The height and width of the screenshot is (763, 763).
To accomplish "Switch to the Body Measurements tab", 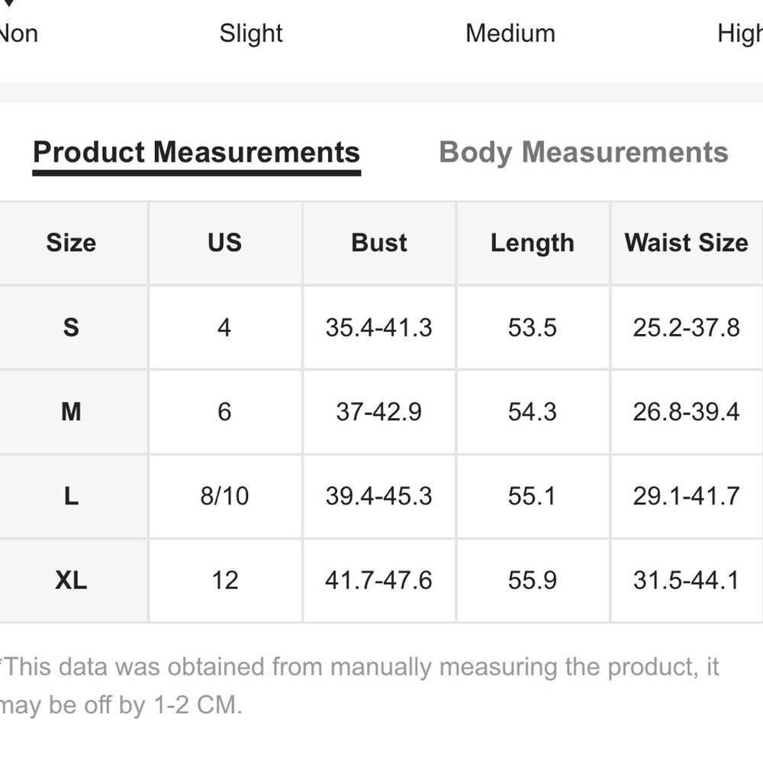I will 584,153.
